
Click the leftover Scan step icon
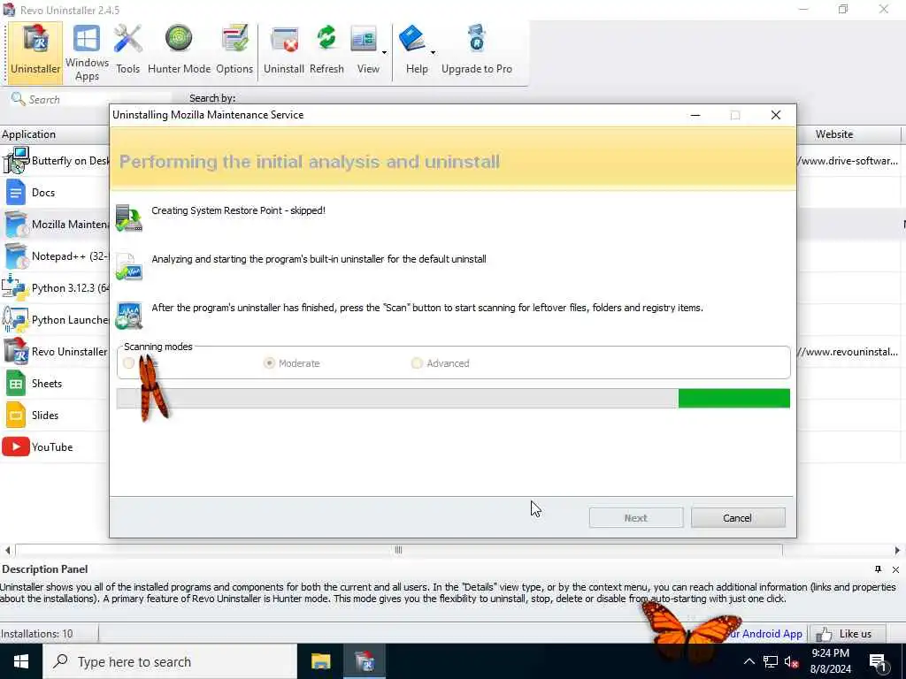point(129,316)
